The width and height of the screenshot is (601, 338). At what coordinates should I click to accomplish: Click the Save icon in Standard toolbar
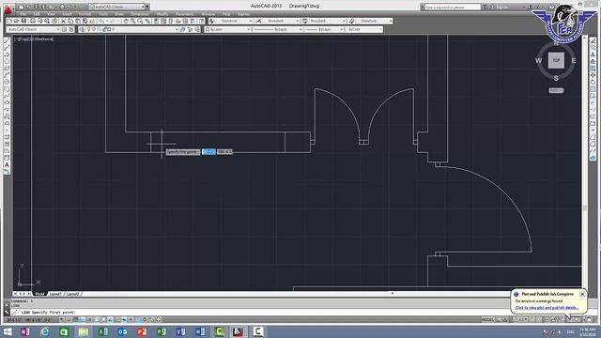(x=23, y=21)
